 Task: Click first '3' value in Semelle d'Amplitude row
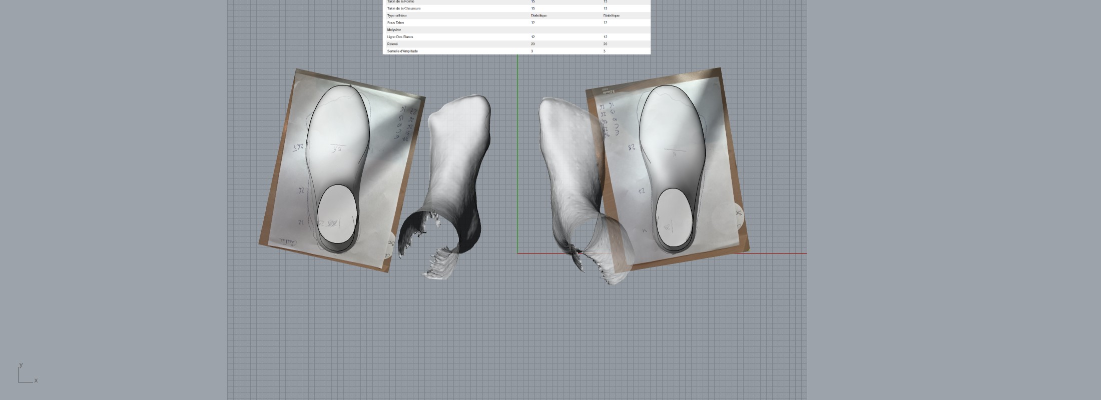(532, 51)
